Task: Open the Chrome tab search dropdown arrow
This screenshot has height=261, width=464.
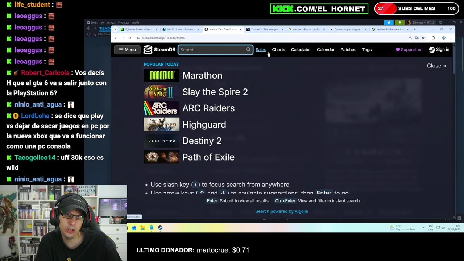Action: click(115, 29)
